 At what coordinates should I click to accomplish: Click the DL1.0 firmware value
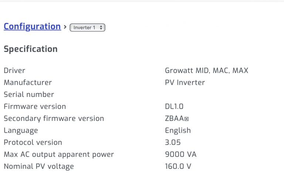click(x=174, y=106)
